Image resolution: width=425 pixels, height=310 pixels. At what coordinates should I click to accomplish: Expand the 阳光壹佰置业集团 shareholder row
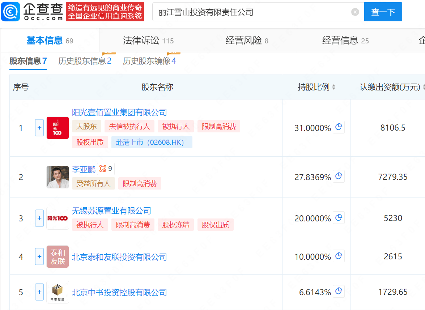[x=39, y=128]
